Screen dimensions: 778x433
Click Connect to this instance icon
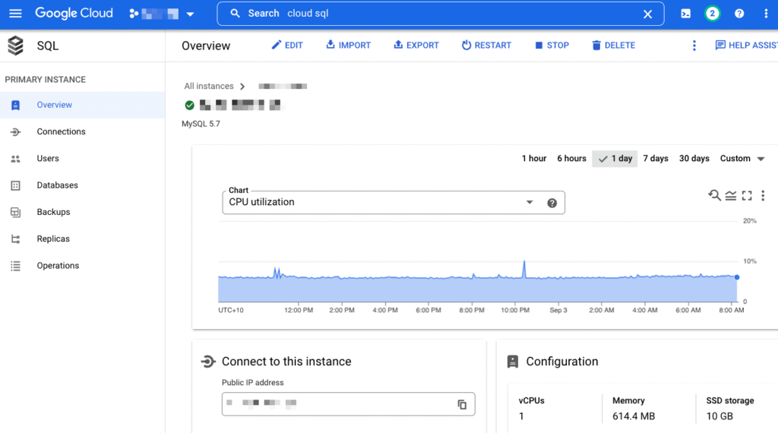(208, 362)
